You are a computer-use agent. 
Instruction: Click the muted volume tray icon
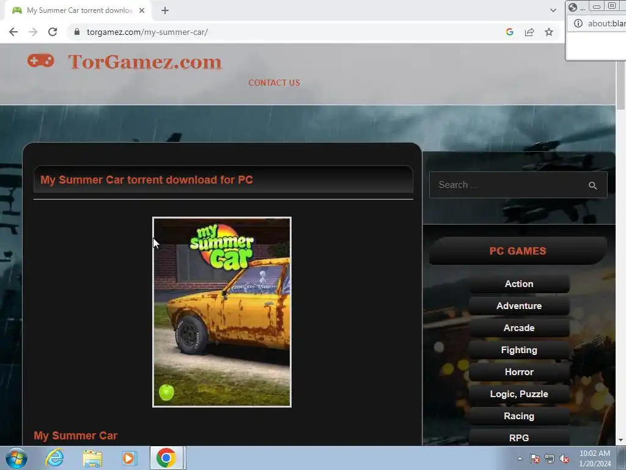(x=564, y=458)
